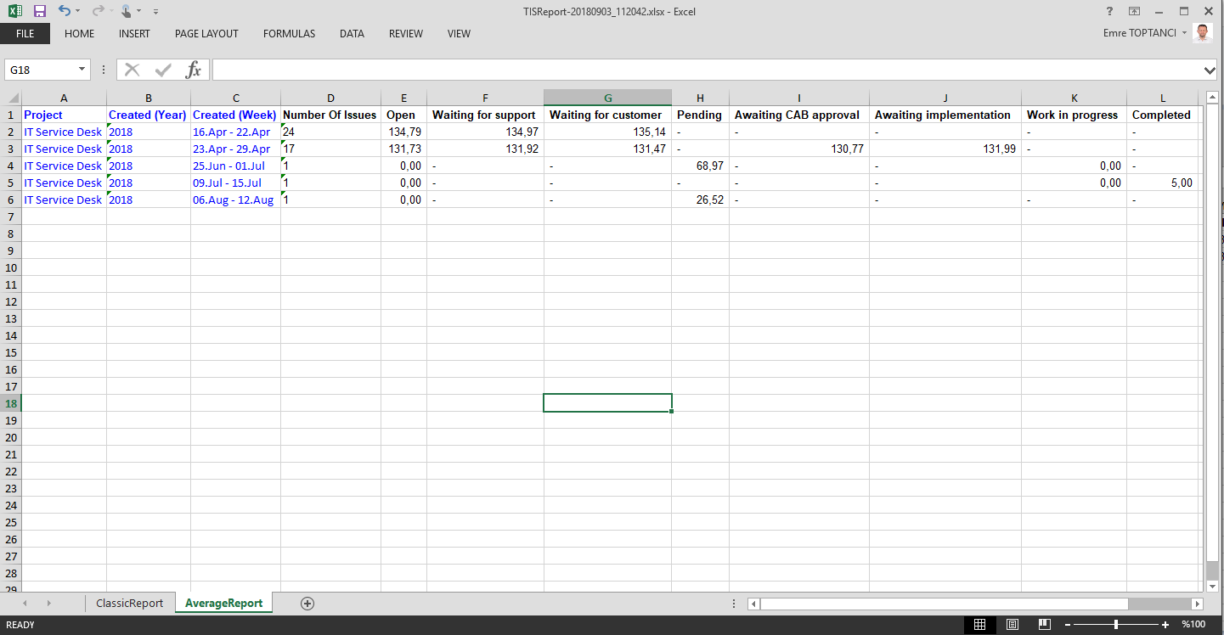
Task: Select column G header
Action: click(x=607, y=98)
